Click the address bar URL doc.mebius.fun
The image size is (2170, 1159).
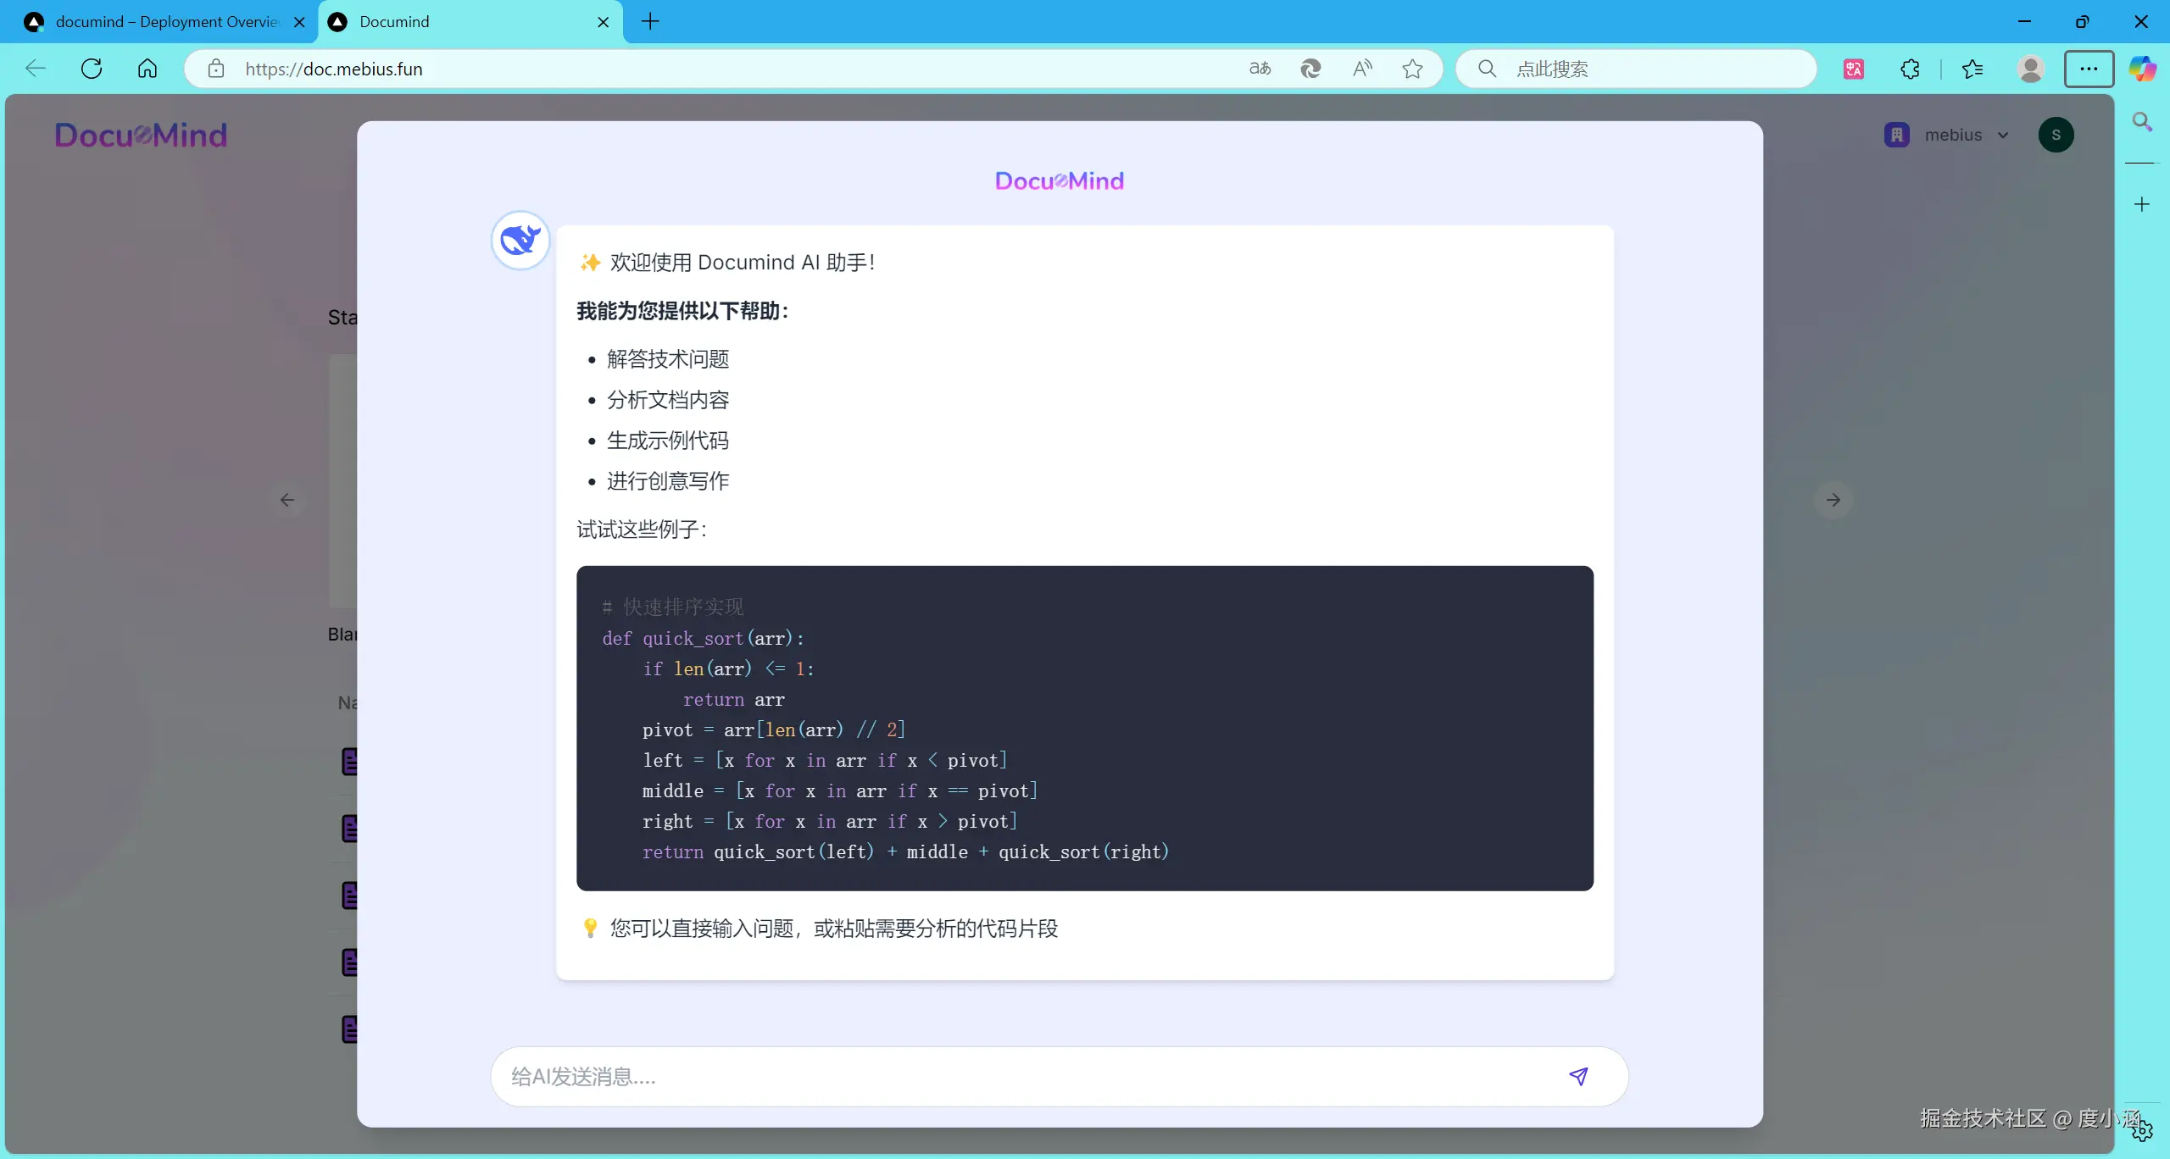coord(334,69)
